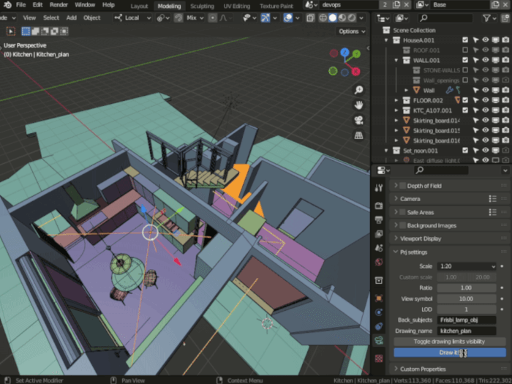Switch to the Sculpting workspace tab

coord(202,6)
